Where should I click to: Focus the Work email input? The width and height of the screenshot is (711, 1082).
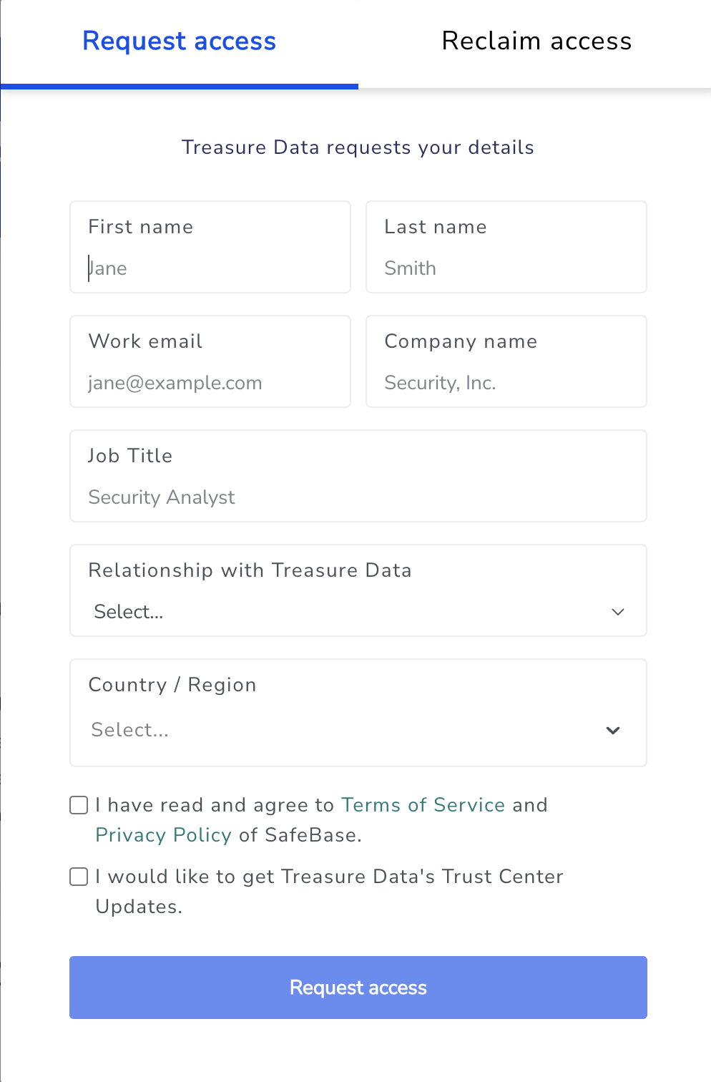(210, 383)
